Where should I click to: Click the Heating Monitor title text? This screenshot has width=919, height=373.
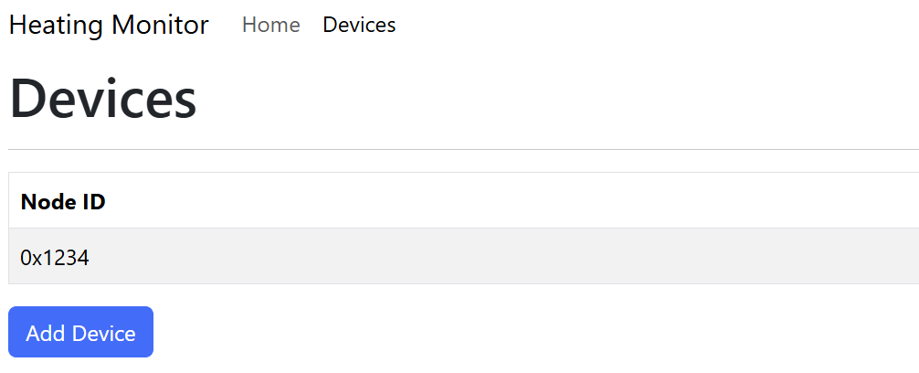click(109, 25)
